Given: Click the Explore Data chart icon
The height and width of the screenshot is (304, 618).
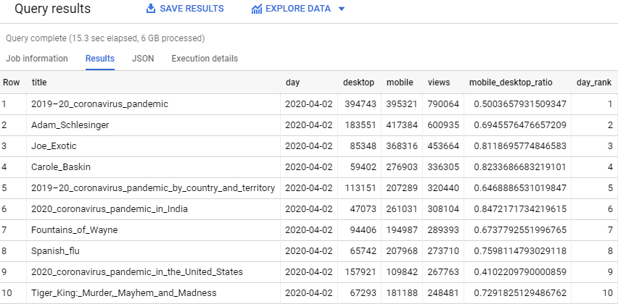Looking at the screenshot, I should pyautogui.click(x=256, y=9).
